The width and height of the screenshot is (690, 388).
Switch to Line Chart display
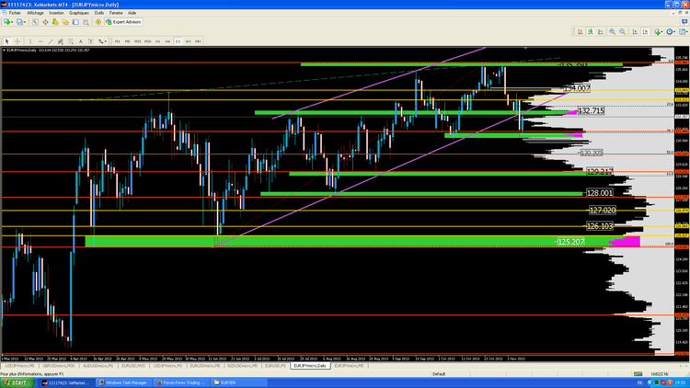coord(601,31)
